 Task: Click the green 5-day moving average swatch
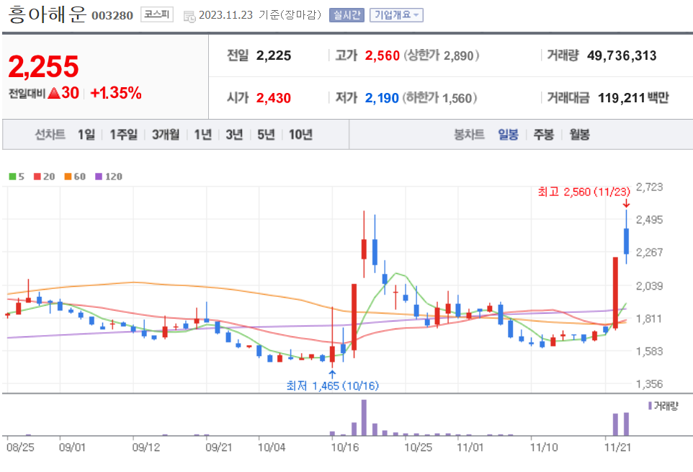click(12, 177)
